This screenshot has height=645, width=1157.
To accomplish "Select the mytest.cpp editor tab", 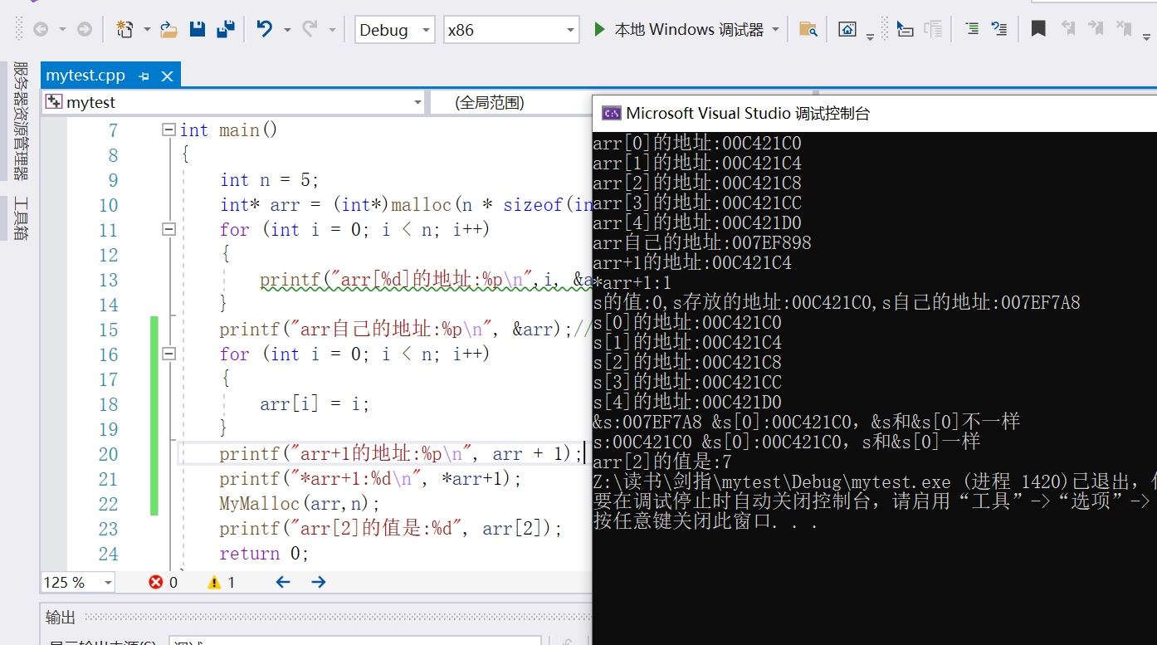I will (85, 76).
